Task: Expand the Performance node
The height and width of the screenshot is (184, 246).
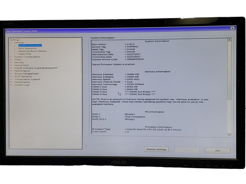Action: (11, 71)
